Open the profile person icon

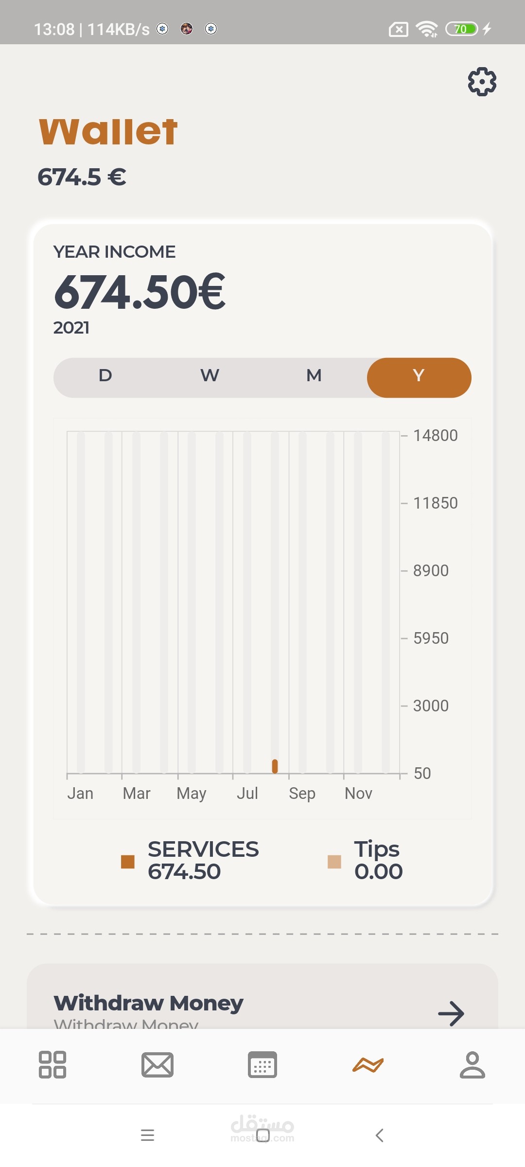[x=472, y=1065]
